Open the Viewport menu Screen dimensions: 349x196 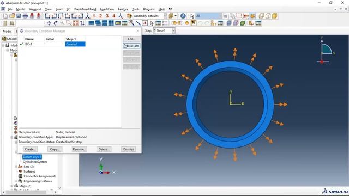click(x=35, y=9)
